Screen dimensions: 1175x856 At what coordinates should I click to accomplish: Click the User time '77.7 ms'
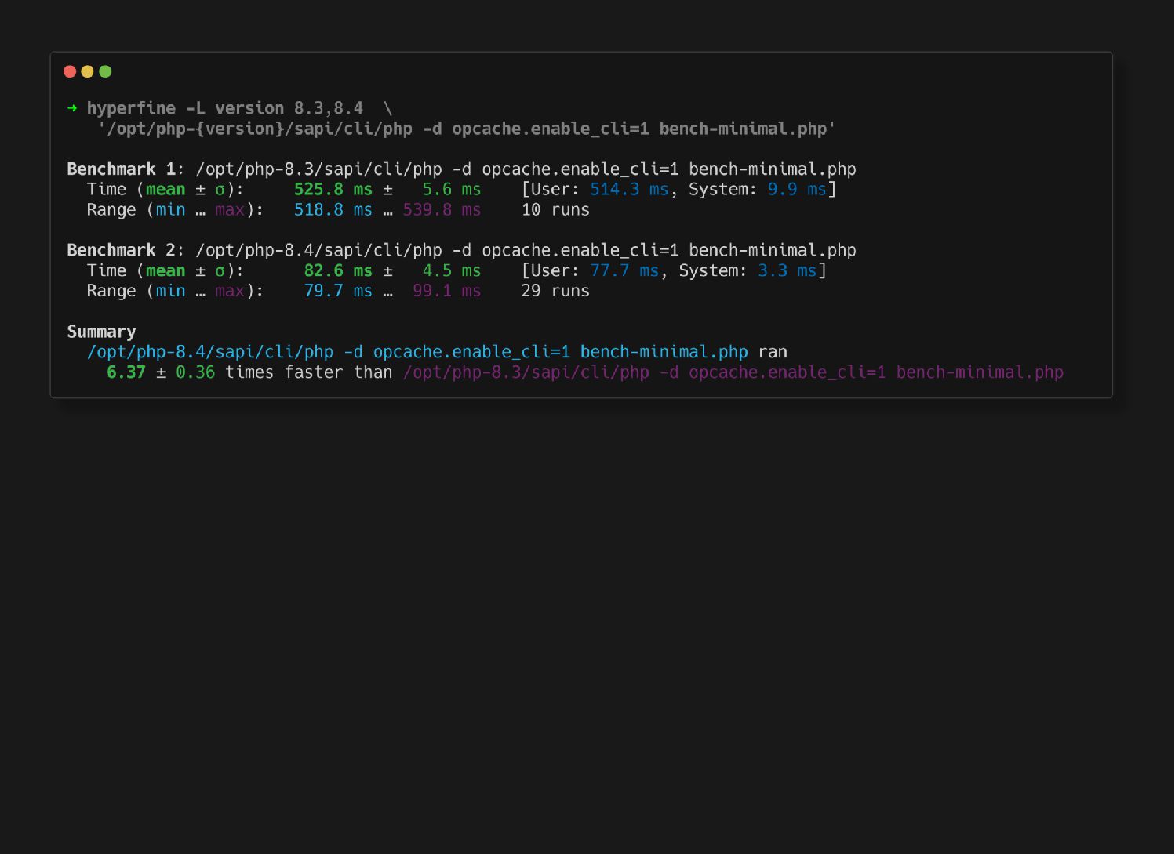[624, 270]
